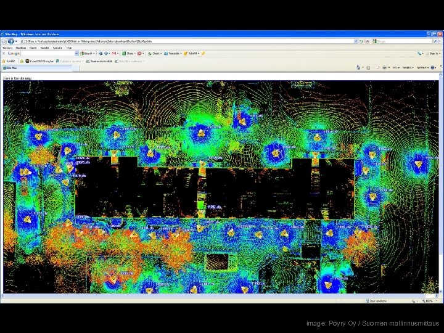Open the Suosikit favorites star button

[x=9, y=61]
